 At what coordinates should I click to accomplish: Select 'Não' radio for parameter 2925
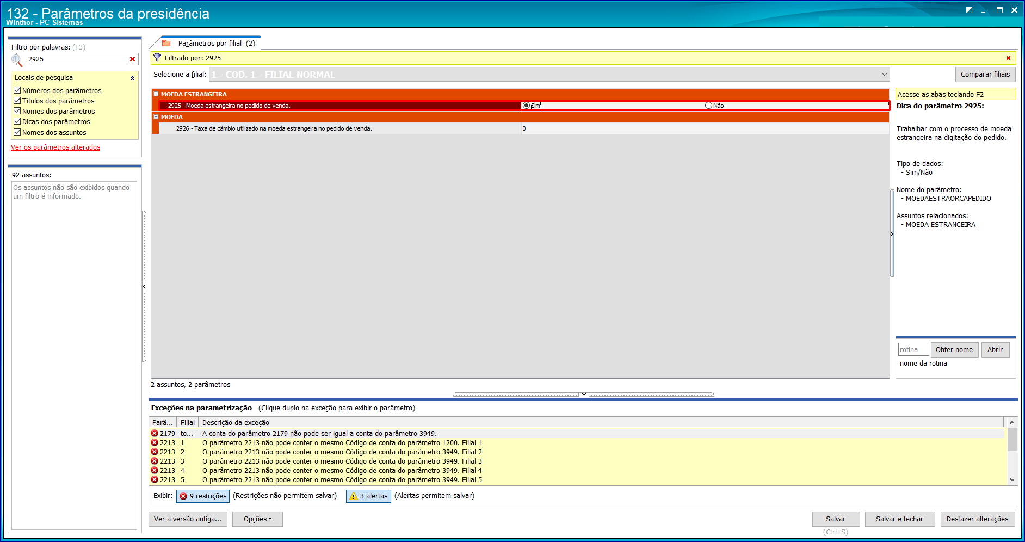tap(708, 106)
